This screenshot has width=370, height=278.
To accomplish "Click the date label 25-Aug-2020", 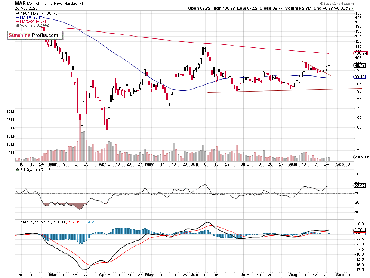I will [26, 8].
